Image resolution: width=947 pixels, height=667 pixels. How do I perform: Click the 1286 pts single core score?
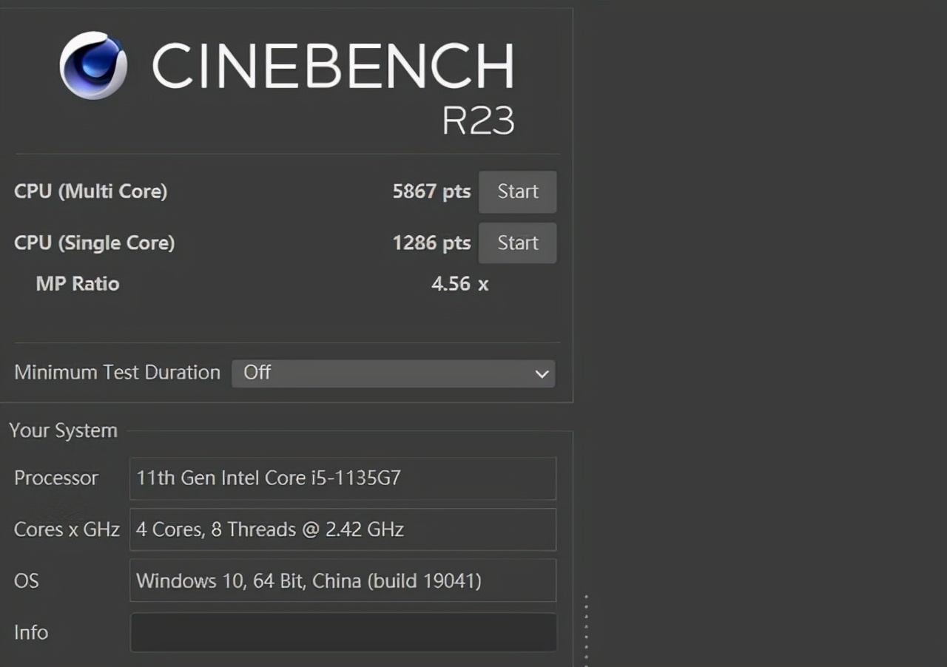pyautogui.click(x=431, y=243)
